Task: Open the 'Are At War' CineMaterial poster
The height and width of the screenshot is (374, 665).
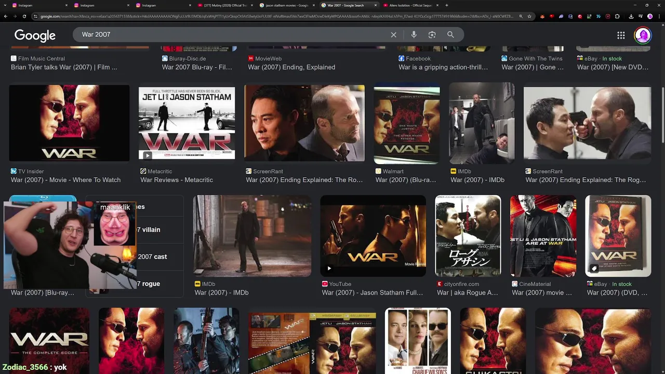Action: (543, 236)
